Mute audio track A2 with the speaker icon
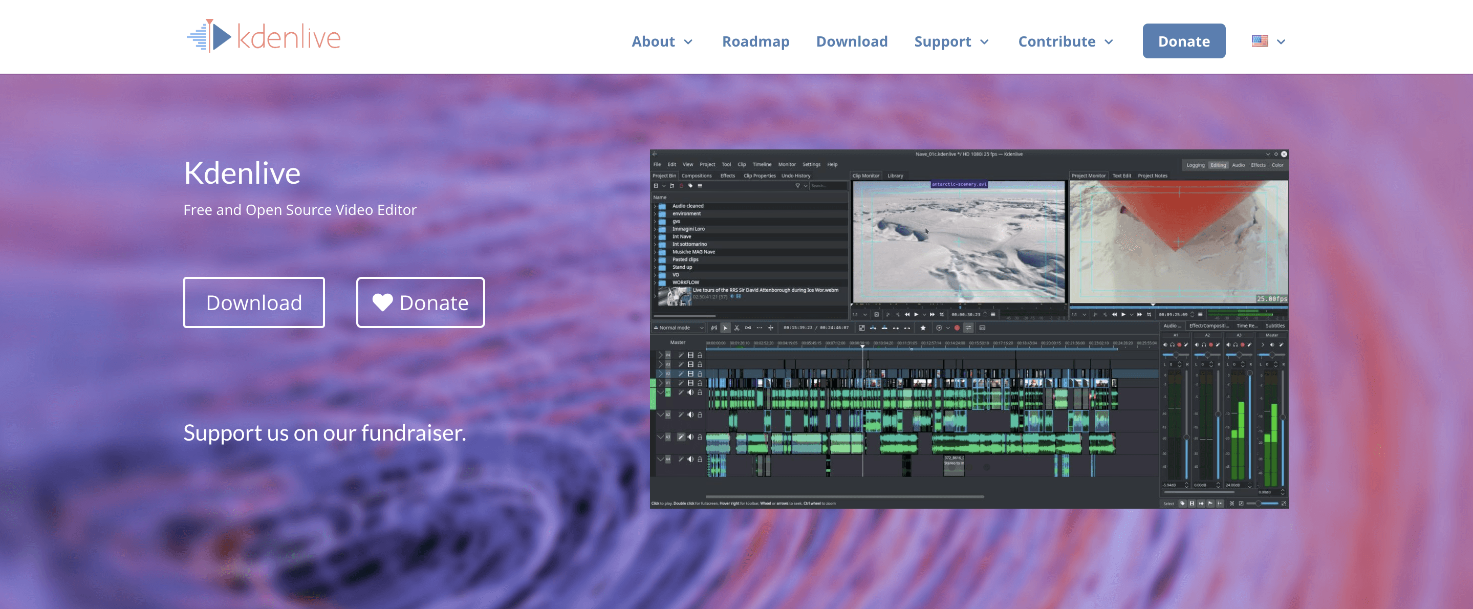 690,415
